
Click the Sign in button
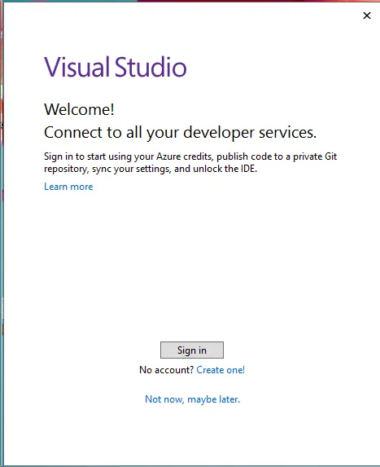(192, 350)
